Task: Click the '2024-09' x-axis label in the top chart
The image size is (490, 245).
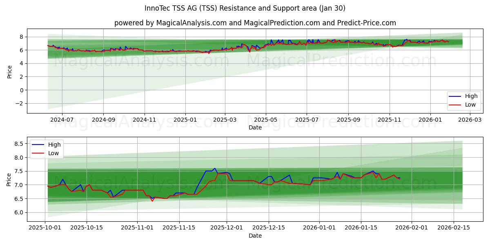Action: 103,120
